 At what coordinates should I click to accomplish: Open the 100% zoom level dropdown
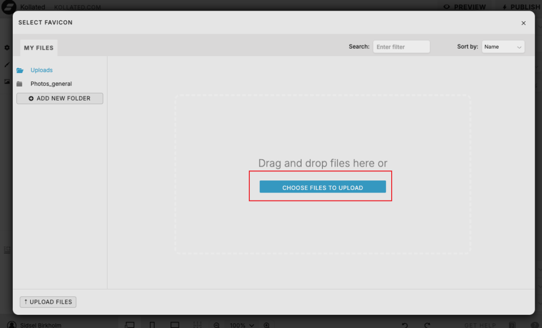(242, 325)
